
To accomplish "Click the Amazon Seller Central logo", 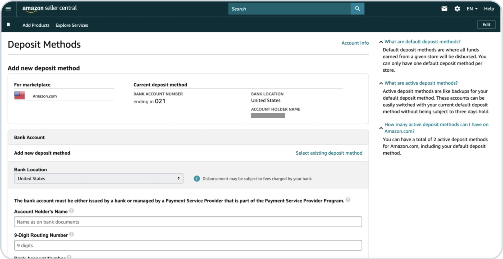I will 49,9.
